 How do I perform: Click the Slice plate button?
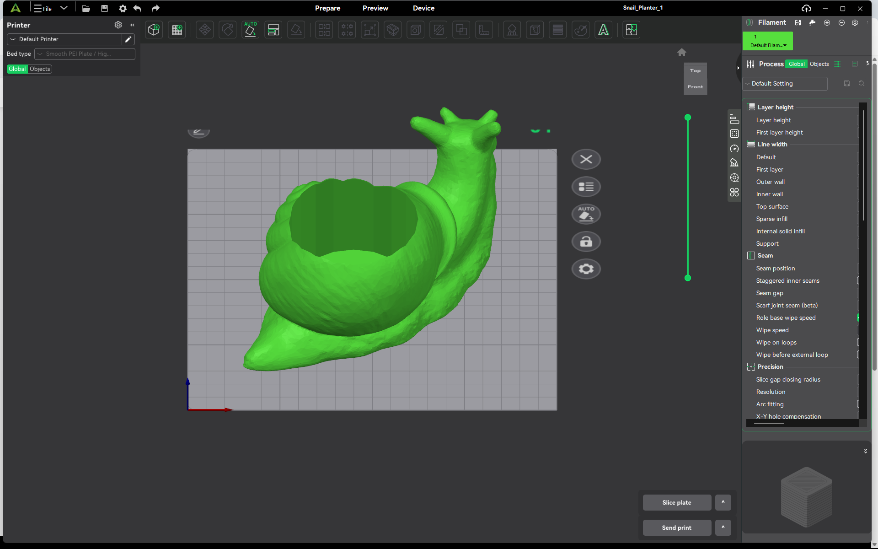tap(677, 502)
